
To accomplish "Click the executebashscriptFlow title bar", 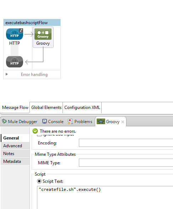I will 32,22.
